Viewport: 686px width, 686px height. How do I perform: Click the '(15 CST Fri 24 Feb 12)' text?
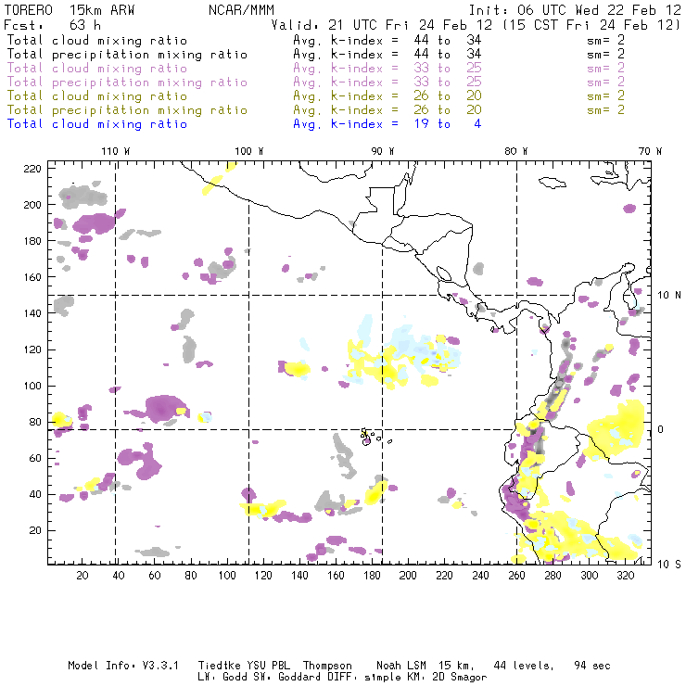point(591,25)
